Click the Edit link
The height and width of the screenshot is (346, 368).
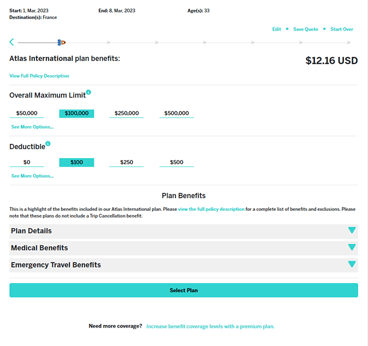pos(276,29)
